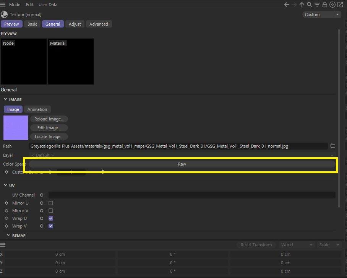The width and height of the screenshot is (347, 278).
Task: Open the Mode menu
Action: tap(15, 5)
